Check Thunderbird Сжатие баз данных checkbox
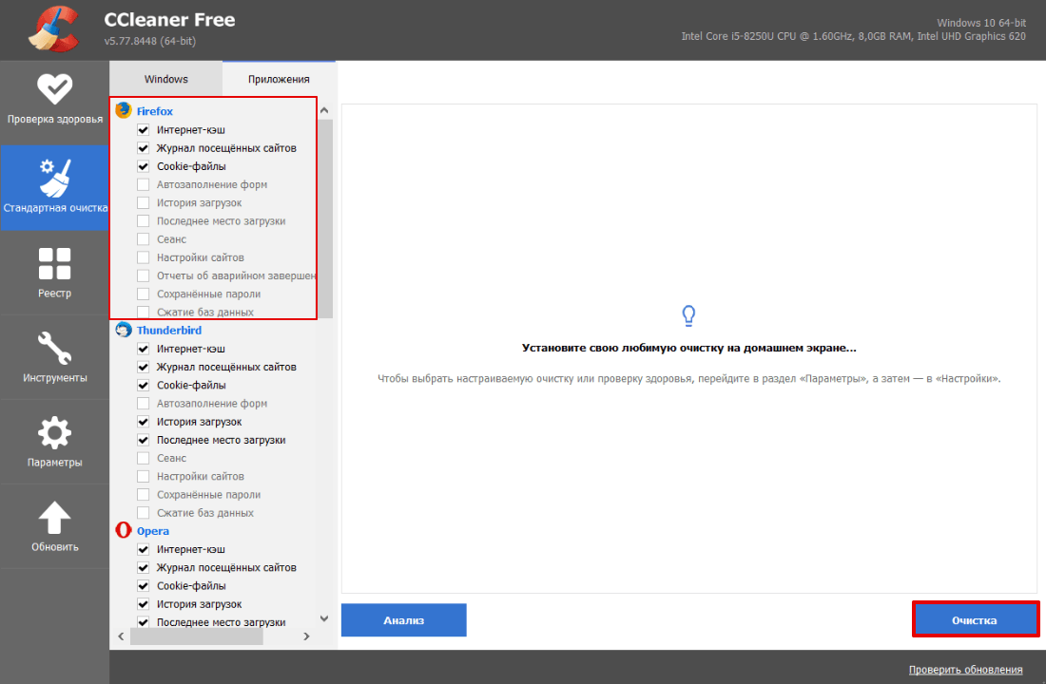Screen dimensions: 1046x684 click(143, 512)
